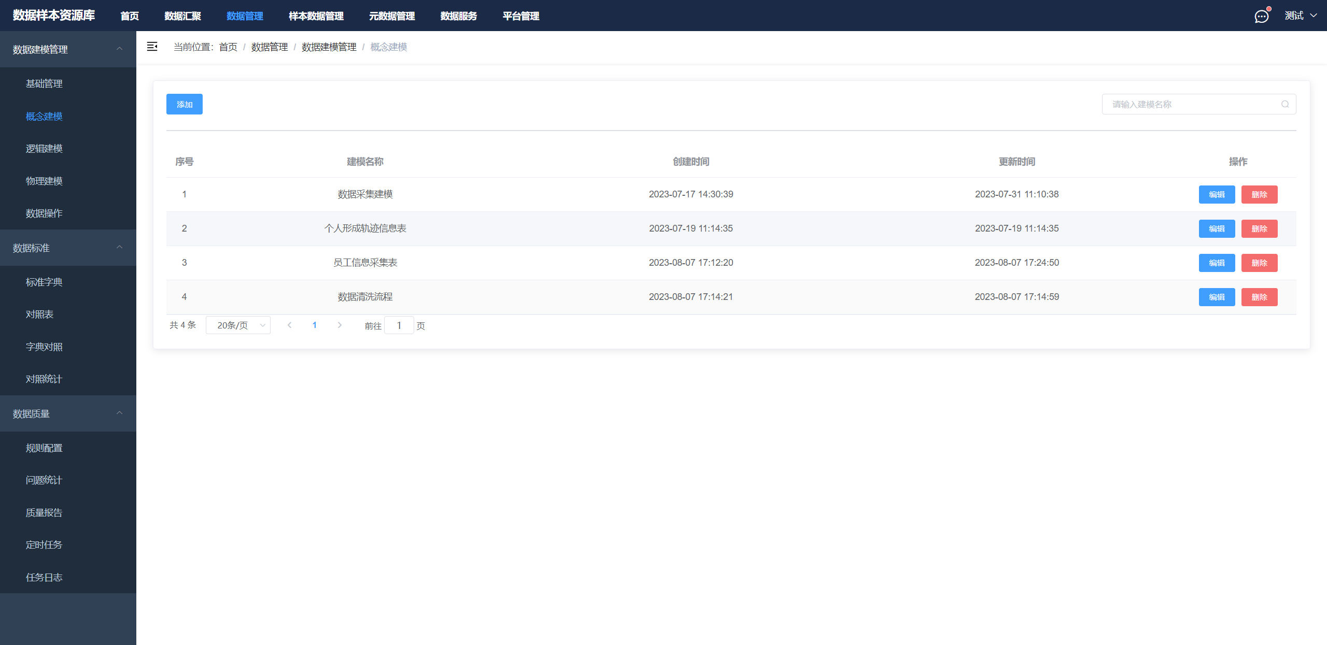
Task: Open 任务日志 in sidebar
Action: coord(68,577)
